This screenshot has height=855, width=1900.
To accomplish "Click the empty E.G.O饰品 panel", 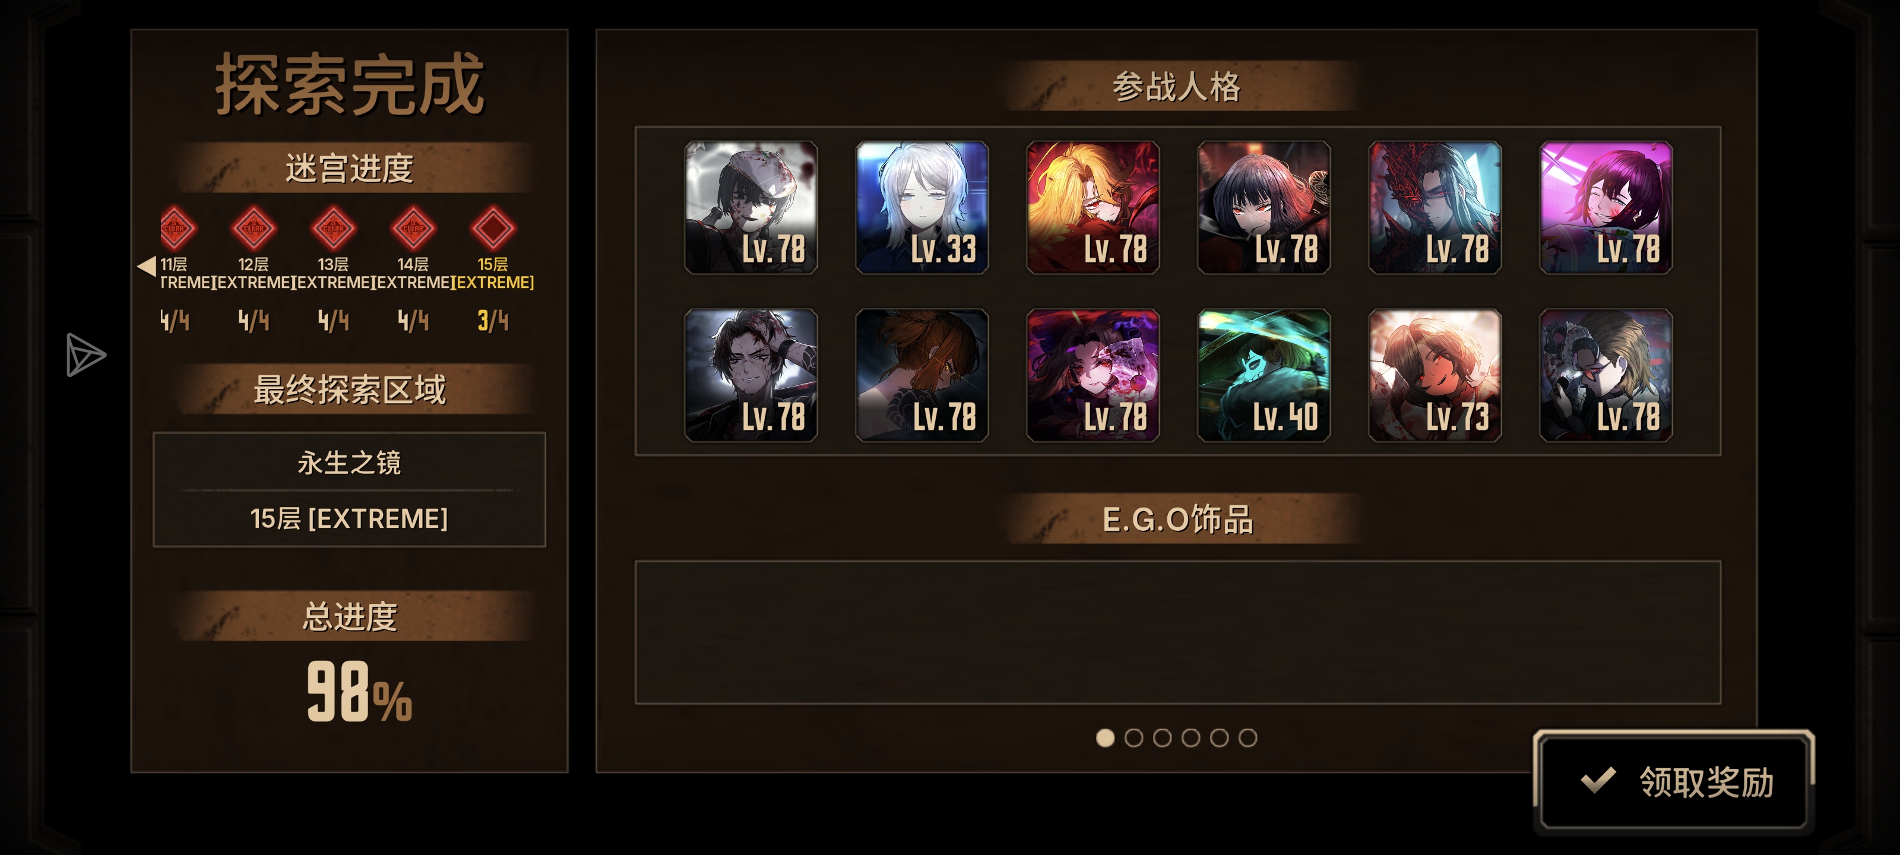I will (x=1178, y=632).
